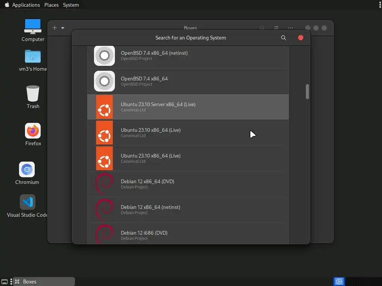Click the Debian 12 x86_64 (DVD) swirl icon
This screenshot has width=382, height=286.
pyautogui.click(x=104, y=184)
